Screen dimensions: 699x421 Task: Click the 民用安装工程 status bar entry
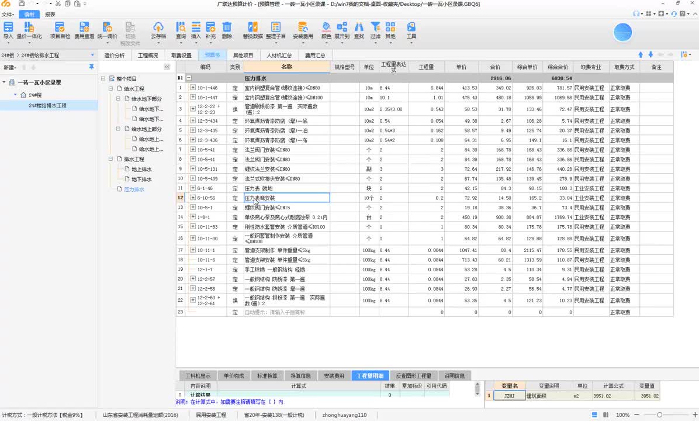[x=212, y=415]
